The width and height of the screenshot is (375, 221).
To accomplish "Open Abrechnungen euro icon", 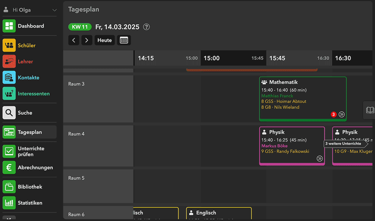I will coord(9,168).
